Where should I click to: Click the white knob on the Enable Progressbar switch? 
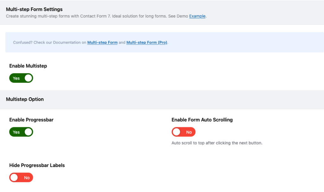pos(28,132)
